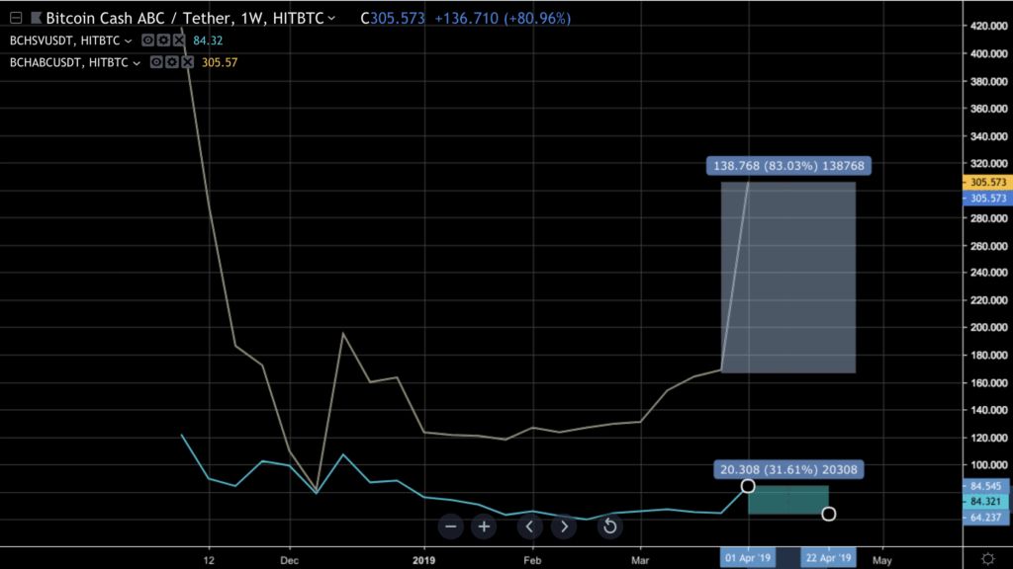Viewport: 1013px width, 569px height.
Task: Reset the chart view
Action: click(609, 527)
